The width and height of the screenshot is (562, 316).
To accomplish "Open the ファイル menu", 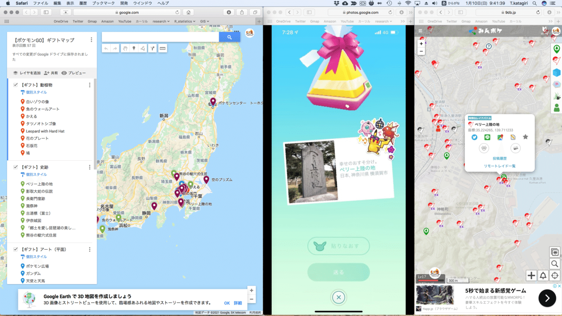I will pos(40,3).
